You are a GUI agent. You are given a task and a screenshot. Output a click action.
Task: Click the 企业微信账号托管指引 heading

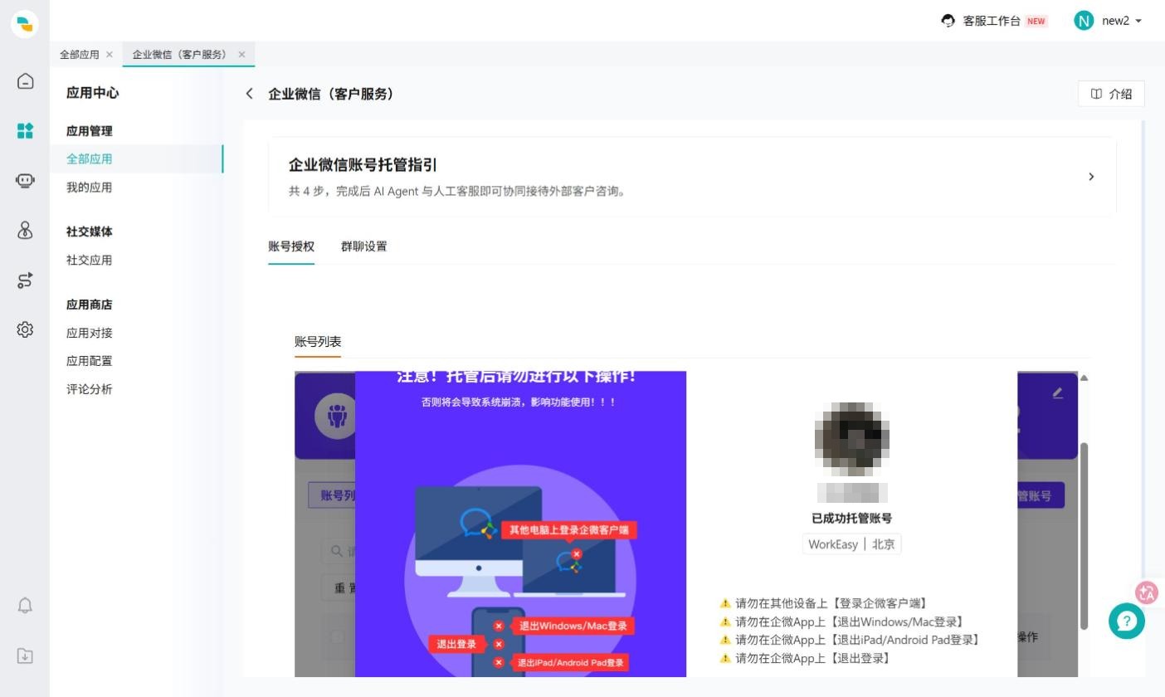point(363,165)
